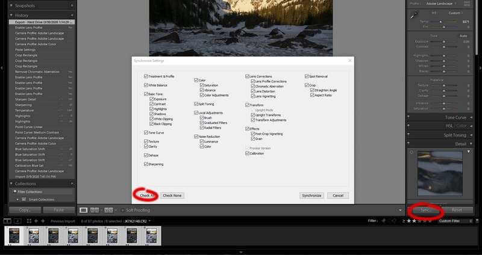This screenshot has height=255, width=482.
Task: Select Remove Chromatic Aberration history entry
Action: coord(36,72)
